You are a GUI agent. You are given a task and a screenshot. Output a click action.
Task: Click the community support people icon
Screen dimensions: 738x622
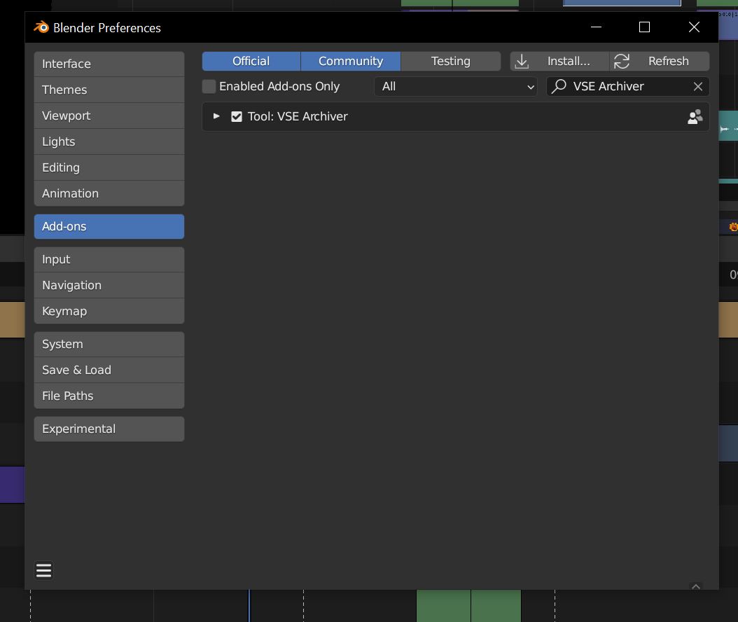point(695,117)
